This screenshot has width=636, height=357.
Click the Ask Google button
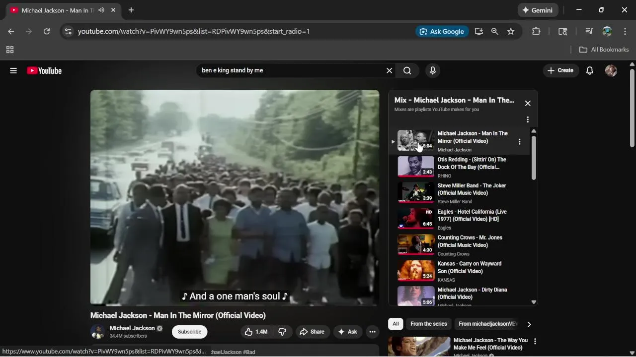pos(442,31)
